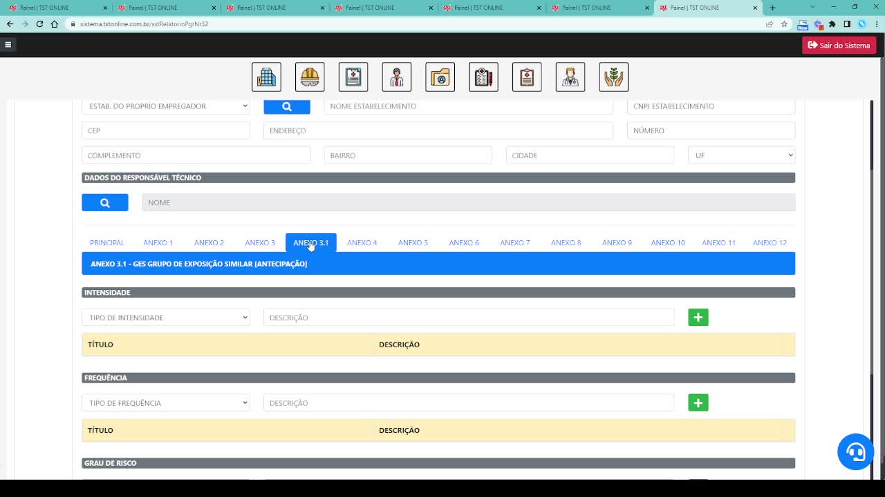Switch to the Anexo 3 tab
The image size is (885, 497).
point(260,242)
